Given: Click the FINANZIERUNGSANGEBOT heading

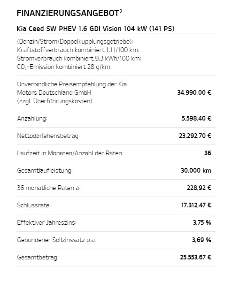Looking at the screenshot, I should pyautogui.click(x=68, y=13).
